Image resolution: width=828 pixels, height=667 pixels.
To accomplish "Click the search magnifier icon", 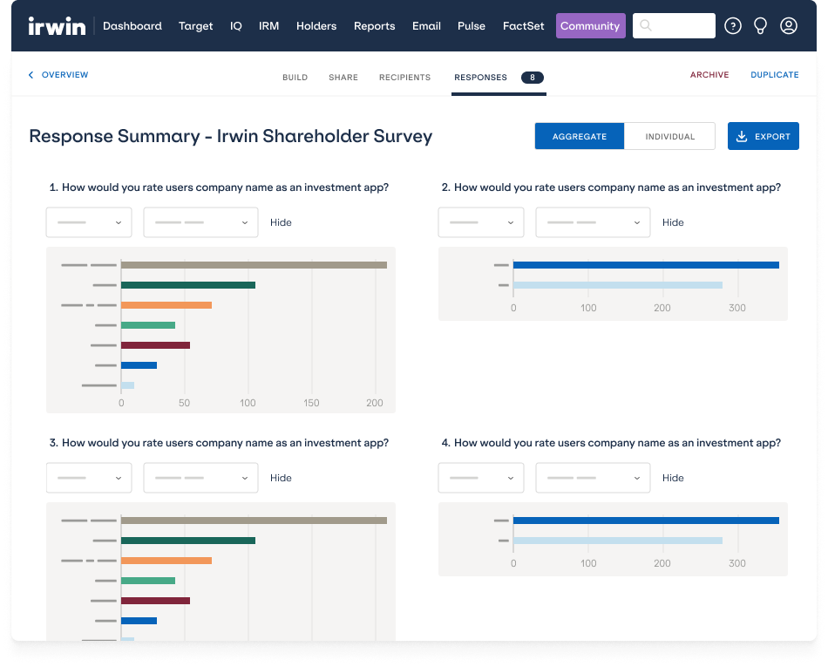I will pos(645,25).
